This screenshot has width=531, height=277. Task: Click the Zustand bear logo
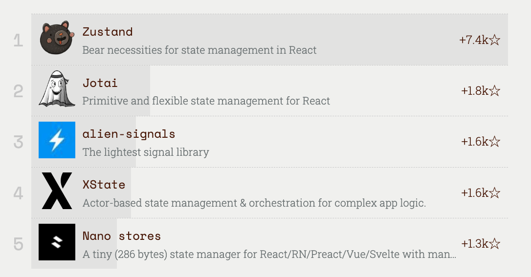pyautogui.click(x=57, y=38)
